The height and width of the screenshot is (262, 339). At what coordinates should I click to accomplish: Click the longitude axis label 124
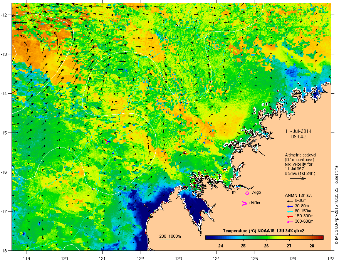point(216,258)
